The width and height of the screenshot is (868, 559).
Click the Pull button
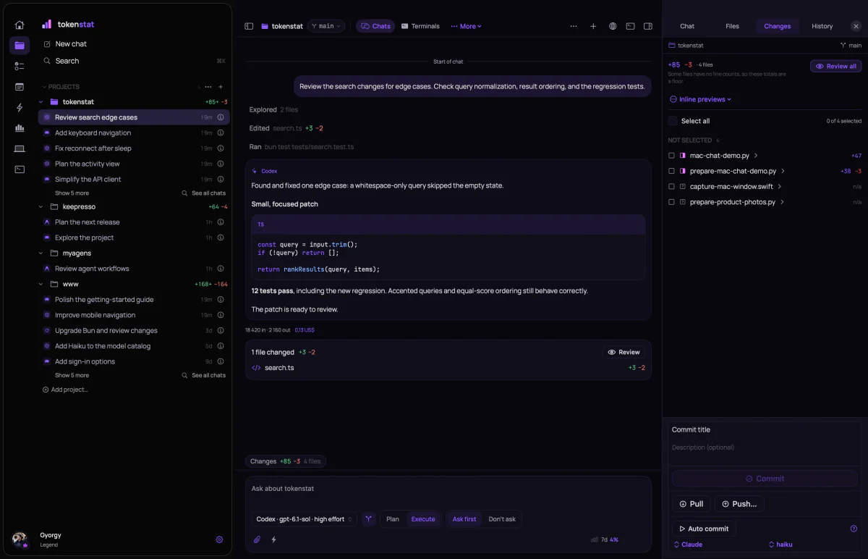691,504
